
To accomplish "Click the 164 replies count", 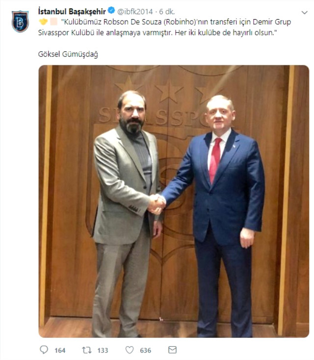I will 60,350.
